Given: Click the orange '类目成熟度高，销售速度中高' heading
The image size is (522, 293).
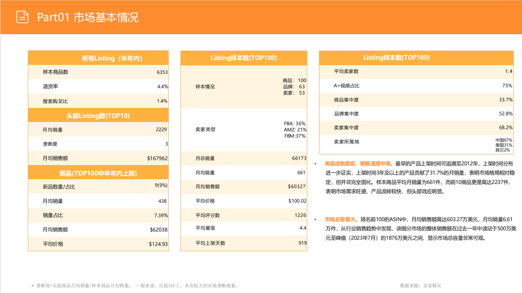Looking at the screenshot, I should 359,164.
